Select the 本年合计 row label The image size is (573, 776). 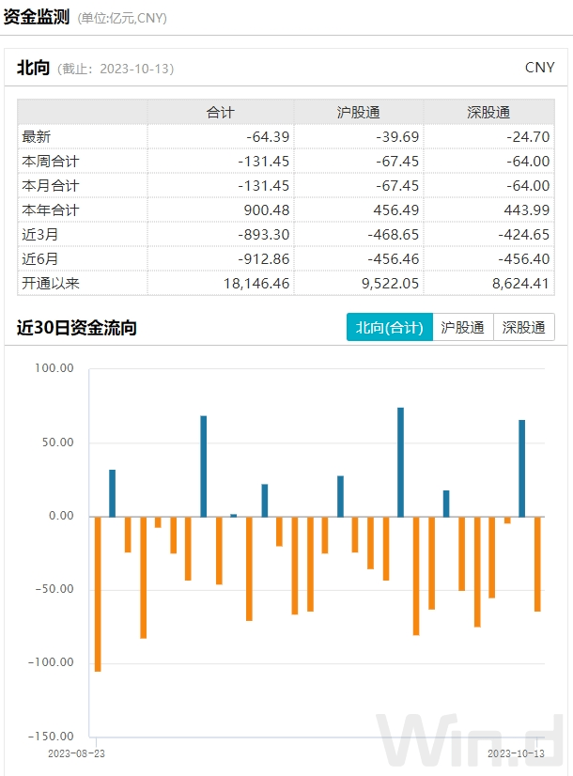[x=50, y=210]
